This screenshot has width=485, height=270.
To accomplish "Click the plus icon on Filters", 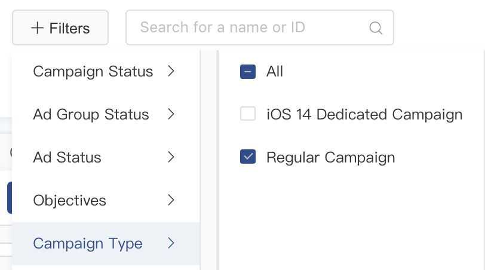I will [x=38, y=28].
